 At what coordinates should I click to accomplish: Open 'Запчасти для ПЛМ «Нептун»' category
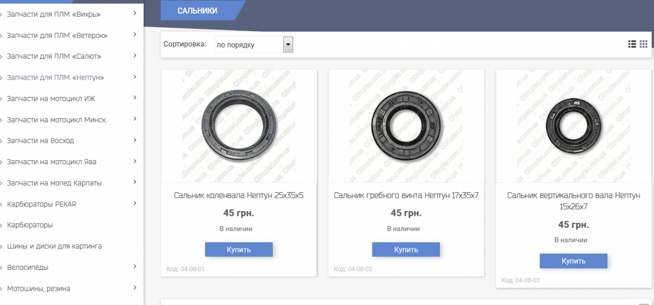[55, 78]
